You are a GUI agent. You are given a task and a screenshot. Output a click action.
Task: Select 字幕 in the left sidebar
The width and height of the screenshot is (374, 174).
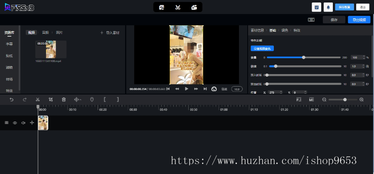tap(9, 44)
